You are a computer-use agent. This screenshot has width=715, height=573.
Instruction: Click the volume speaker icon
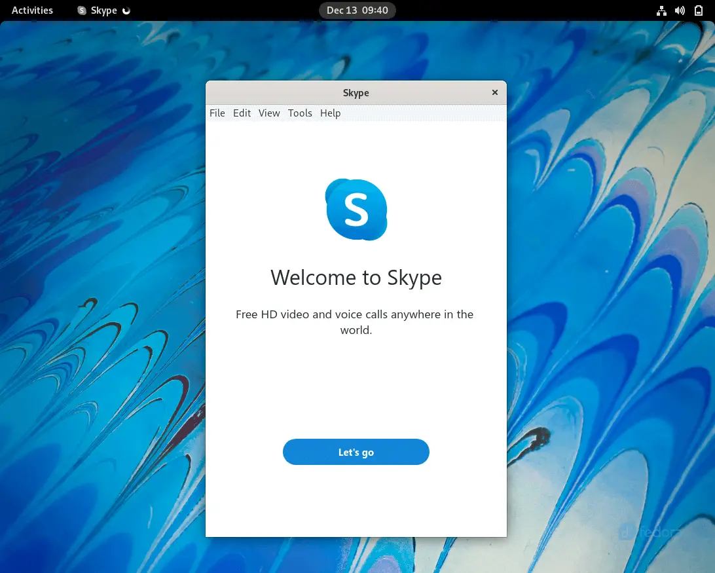click(680, 10)
